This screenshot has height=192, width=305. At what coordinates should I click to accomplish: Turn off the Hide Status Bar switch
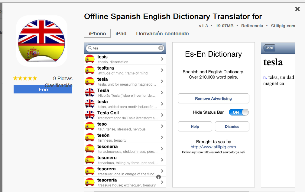point(238,112)
